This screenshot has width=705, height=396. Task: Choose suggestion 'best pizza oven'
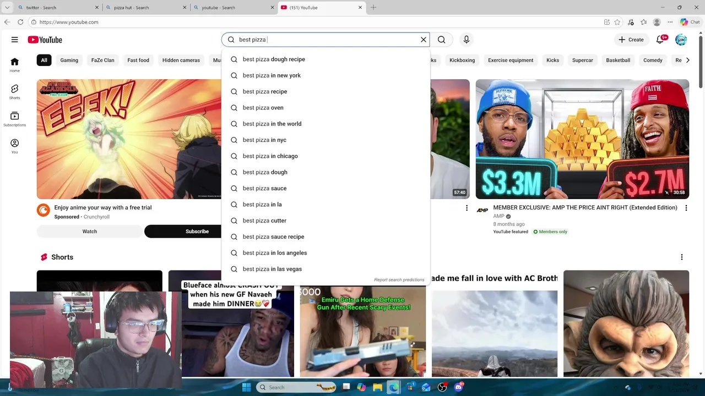(326, 108)
